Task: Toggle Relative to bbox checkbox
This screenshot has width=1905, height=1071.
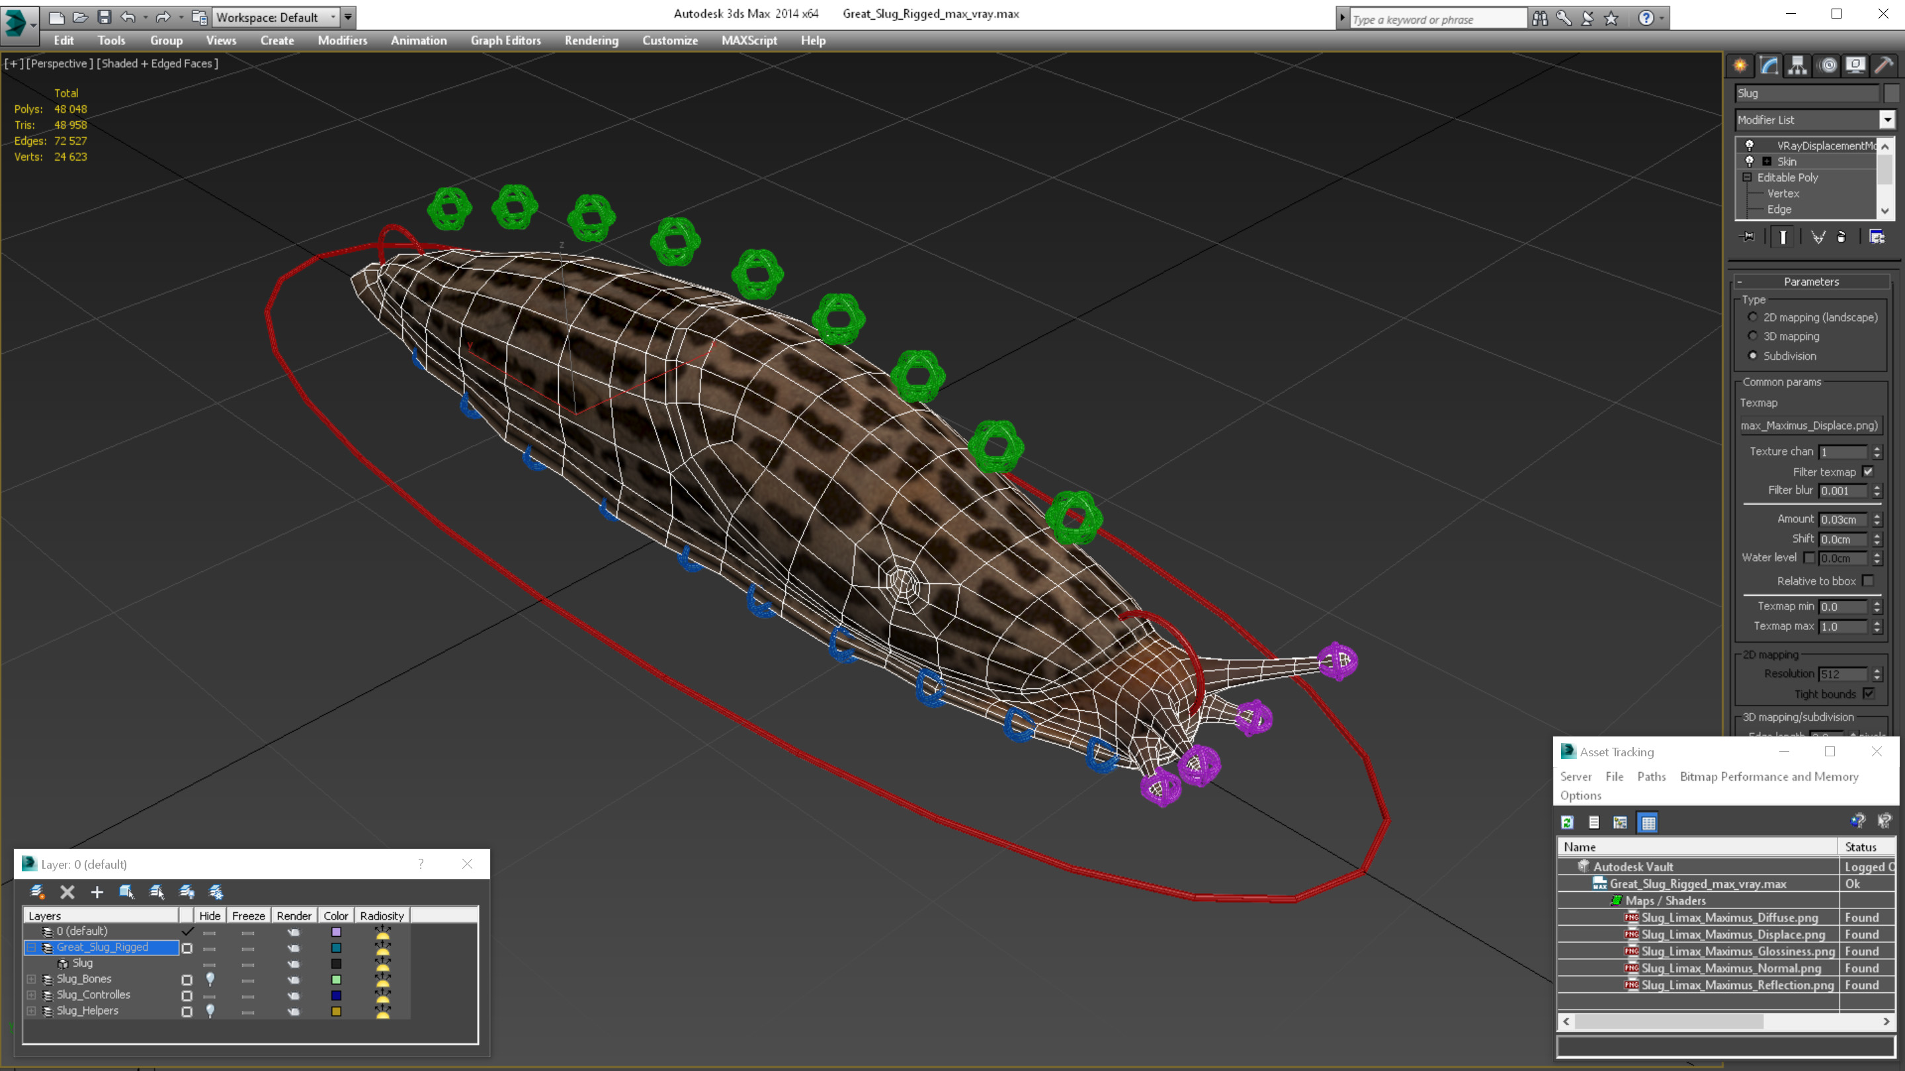Action: coord(1868,581)
